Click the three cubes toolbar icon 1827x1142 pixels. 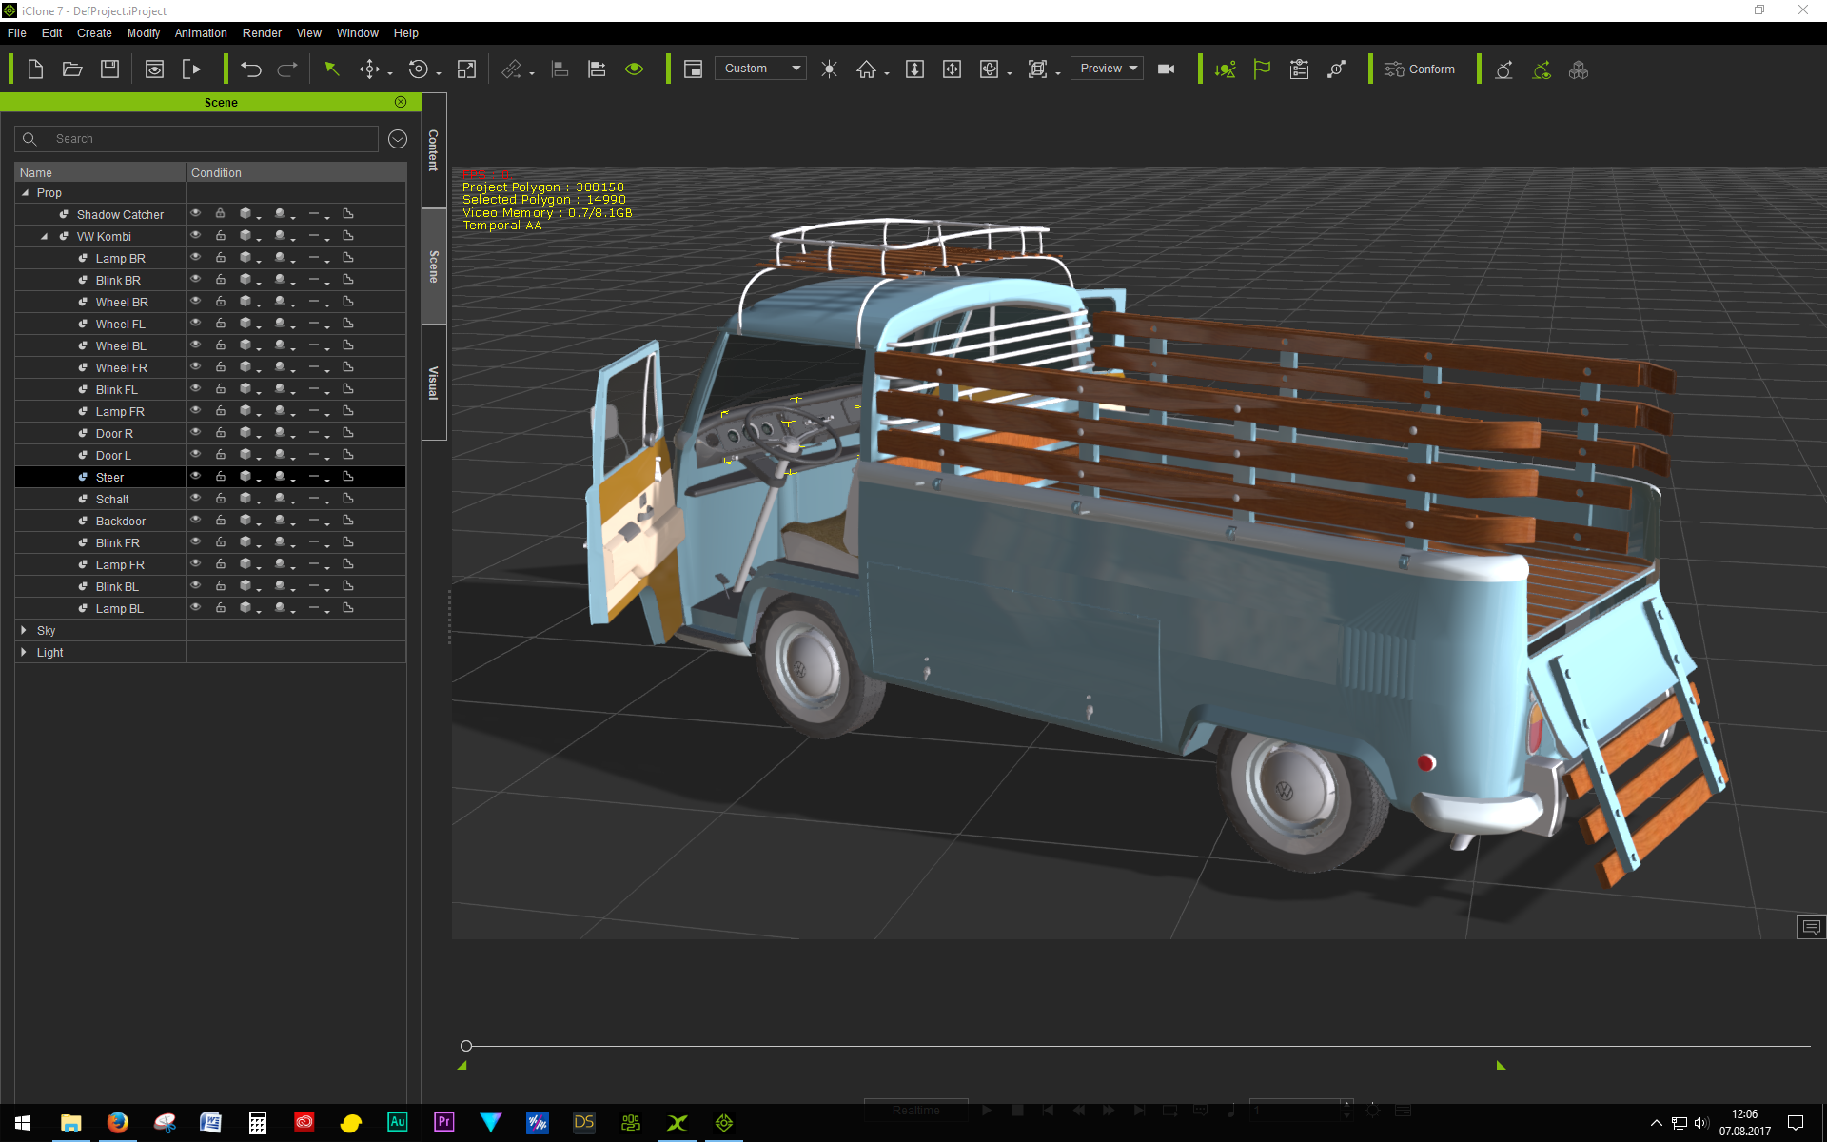(x=1579, y=69)
